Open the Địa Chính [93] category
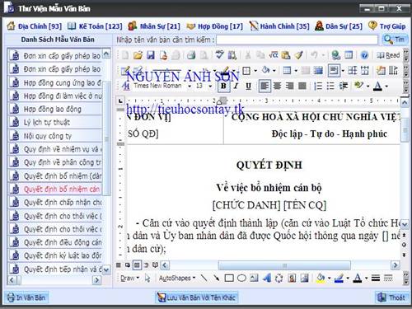Screen dimensions: 412x309 pyautogui.click(x=35, y=26)
